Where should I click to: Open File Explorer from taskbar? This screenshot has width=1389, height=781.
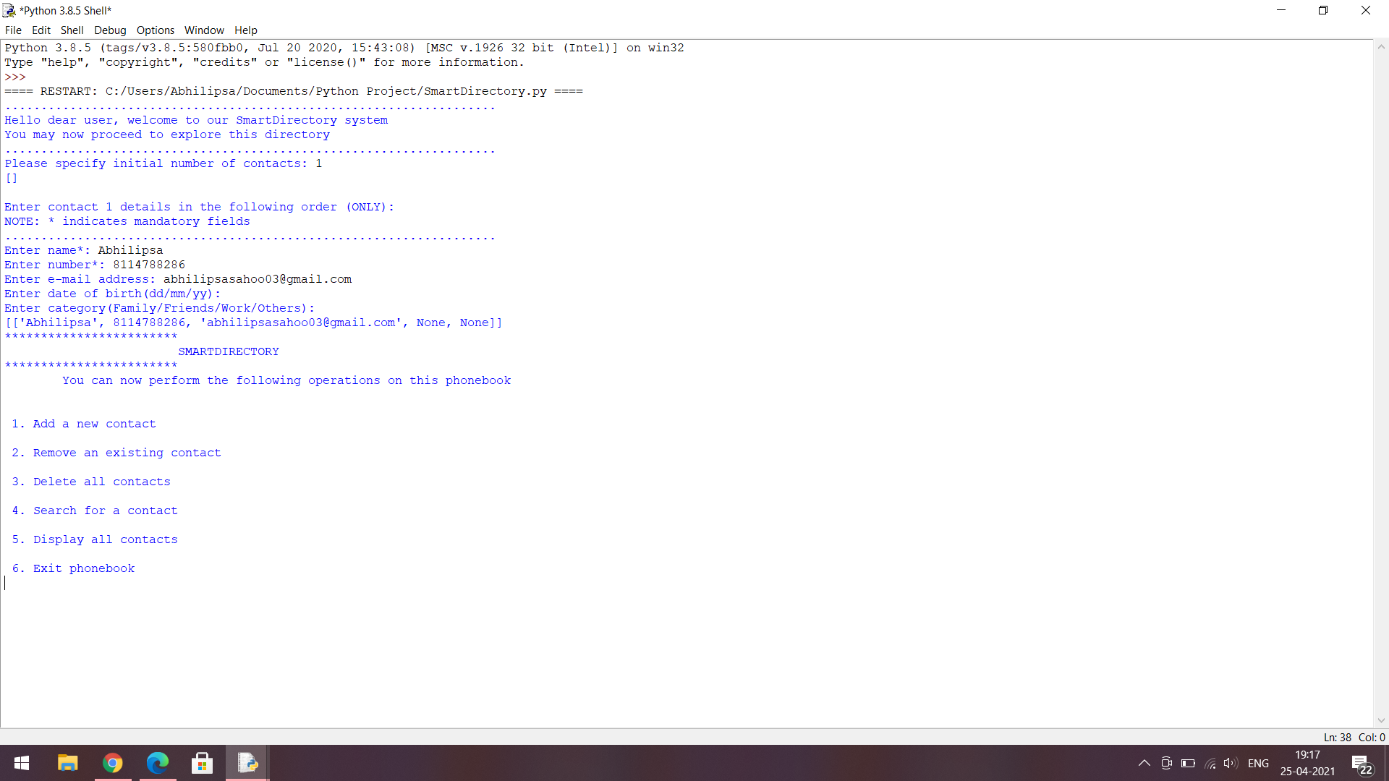click(67, 763)
